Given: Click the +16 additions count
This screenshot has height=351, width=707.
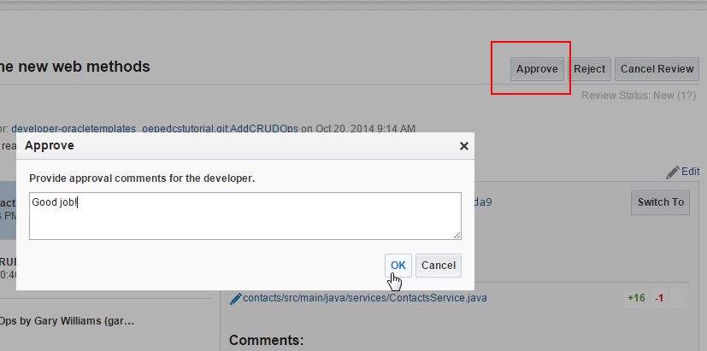Looking at the screenshot, I should (636, 298).
